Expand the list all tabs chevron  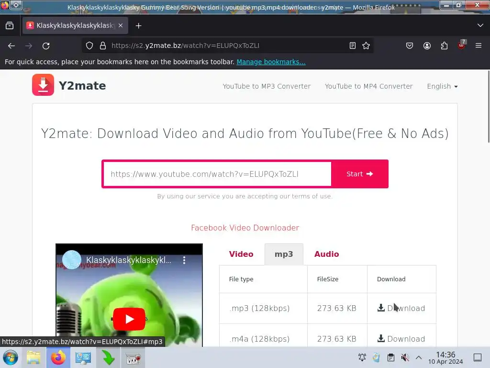click(x=480, y=25)
